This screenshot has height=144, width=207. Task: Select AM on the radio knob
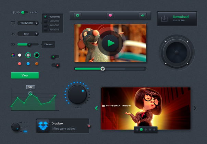(26, 123)
